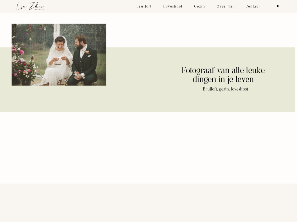The height and width of the screenshot is (222, 297).
Task: Navigate to the Contact page
Action: (252, 6)
